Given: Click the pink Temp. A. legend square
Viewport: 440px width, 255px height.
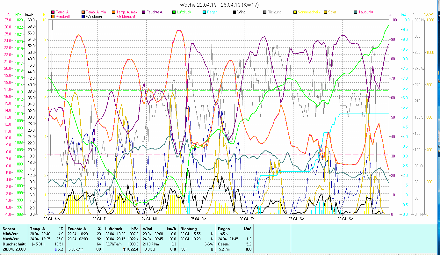Looking at the screenshot, I should click(x=53, y=12).
